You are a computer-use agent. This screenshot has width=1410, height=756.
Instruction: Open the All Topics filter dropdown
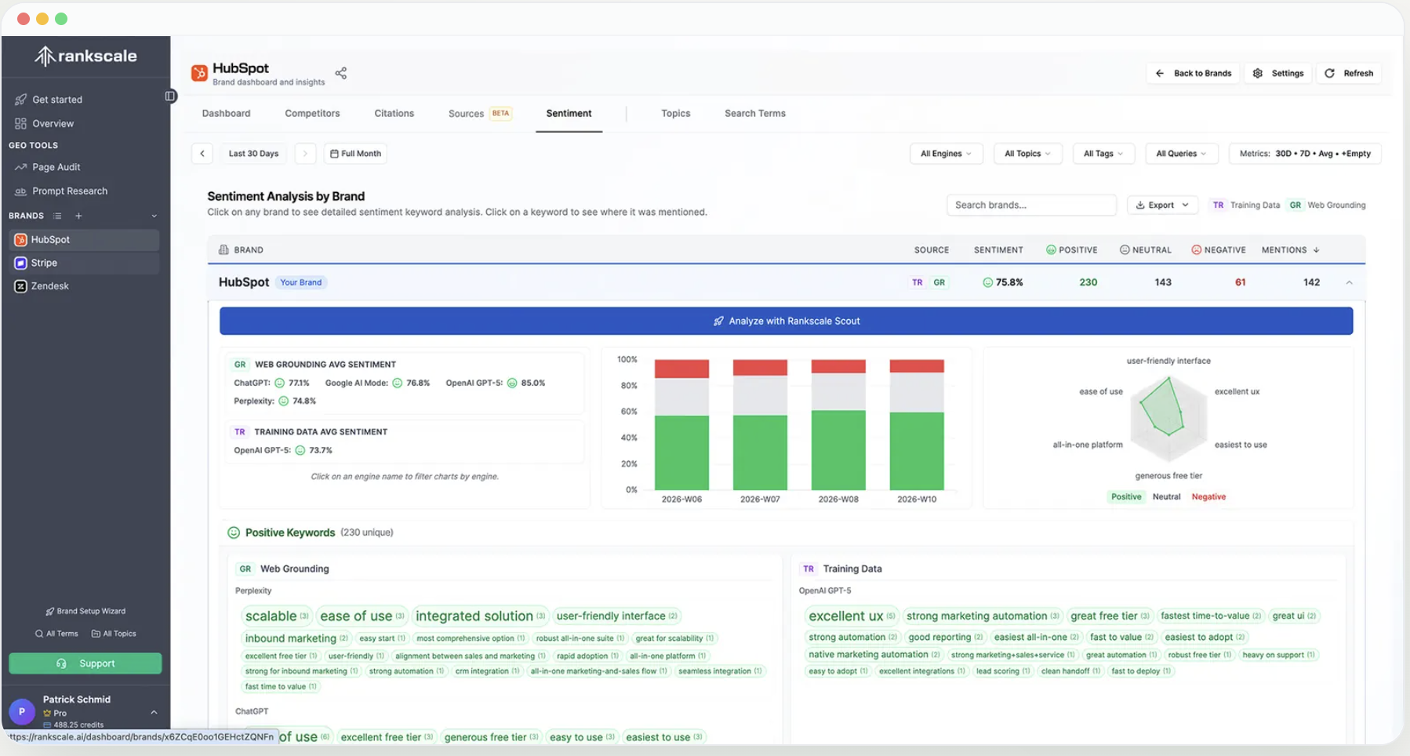[1027, 154]
